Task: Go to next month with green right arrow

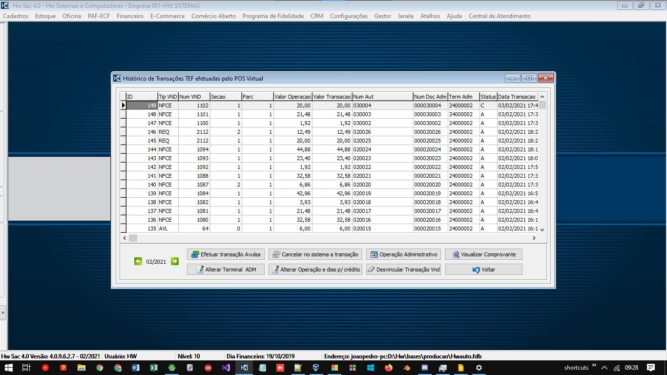Action: 175,261
